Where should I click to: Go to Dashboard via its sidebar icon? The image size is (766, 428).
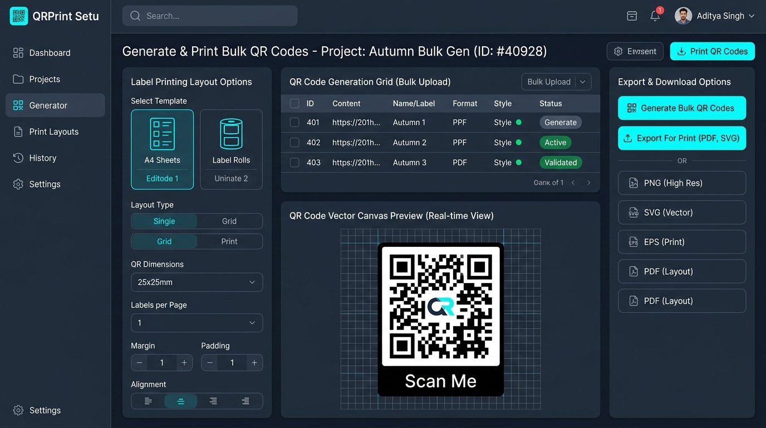[x=18, y=53]
